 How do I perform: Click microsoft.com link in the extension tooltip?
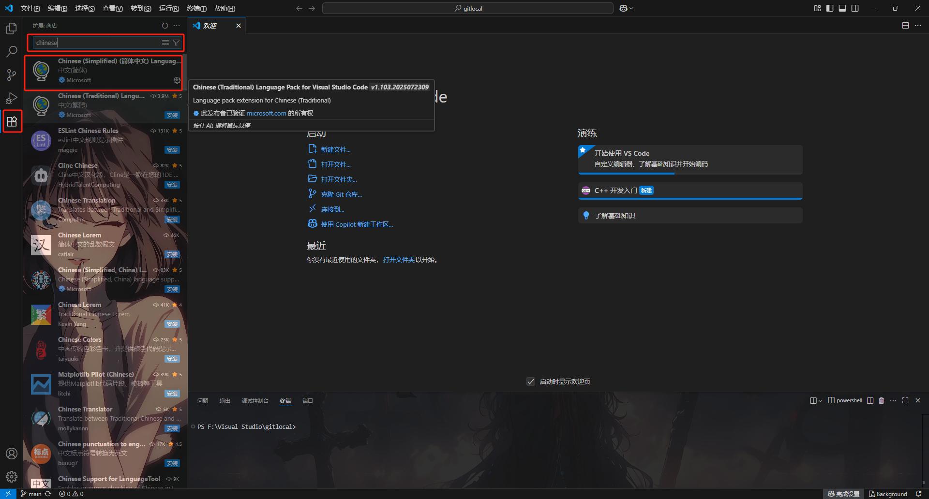coord(267,113)
